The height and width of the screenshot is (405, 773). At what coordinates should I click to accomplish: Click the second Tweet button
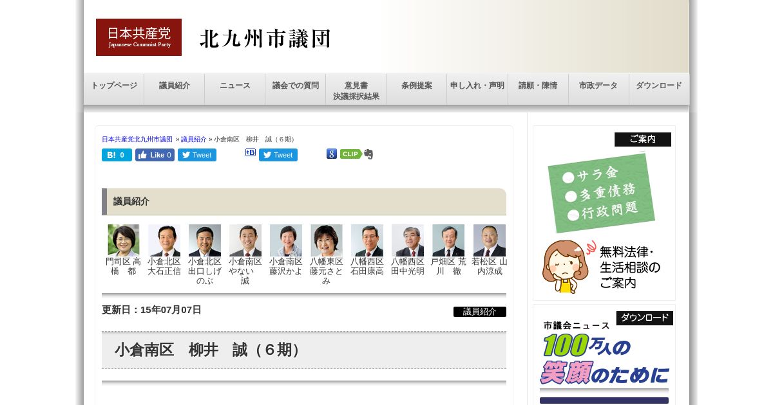pos(278,155)
